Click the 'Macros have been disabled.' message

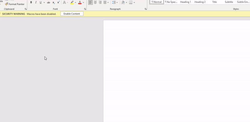pyautogui.click(x=42, y=14)
